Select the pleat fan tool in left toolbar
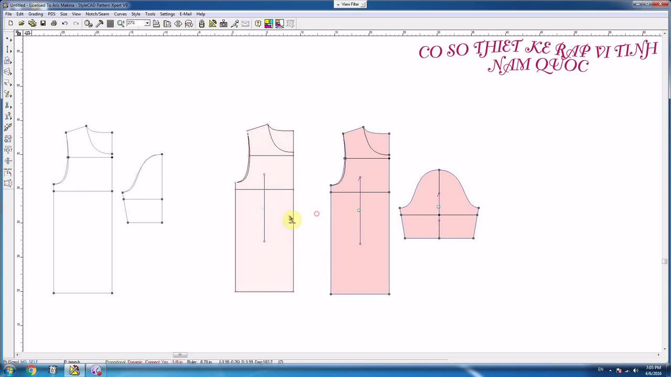The height and width of the screenshot is (377, 671). (8, 72)
